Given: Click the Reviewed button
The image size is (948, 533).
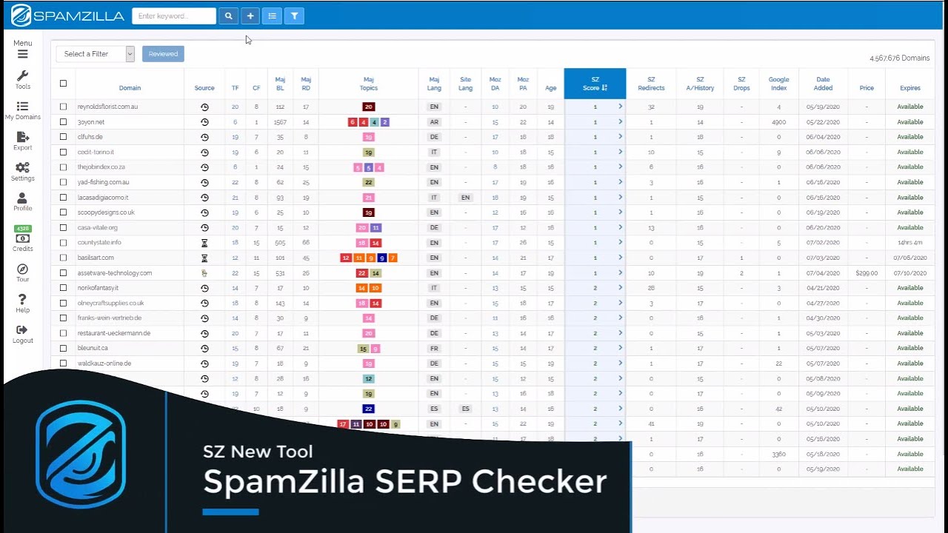Looking at the screenshot, I should tap(163, 53).
